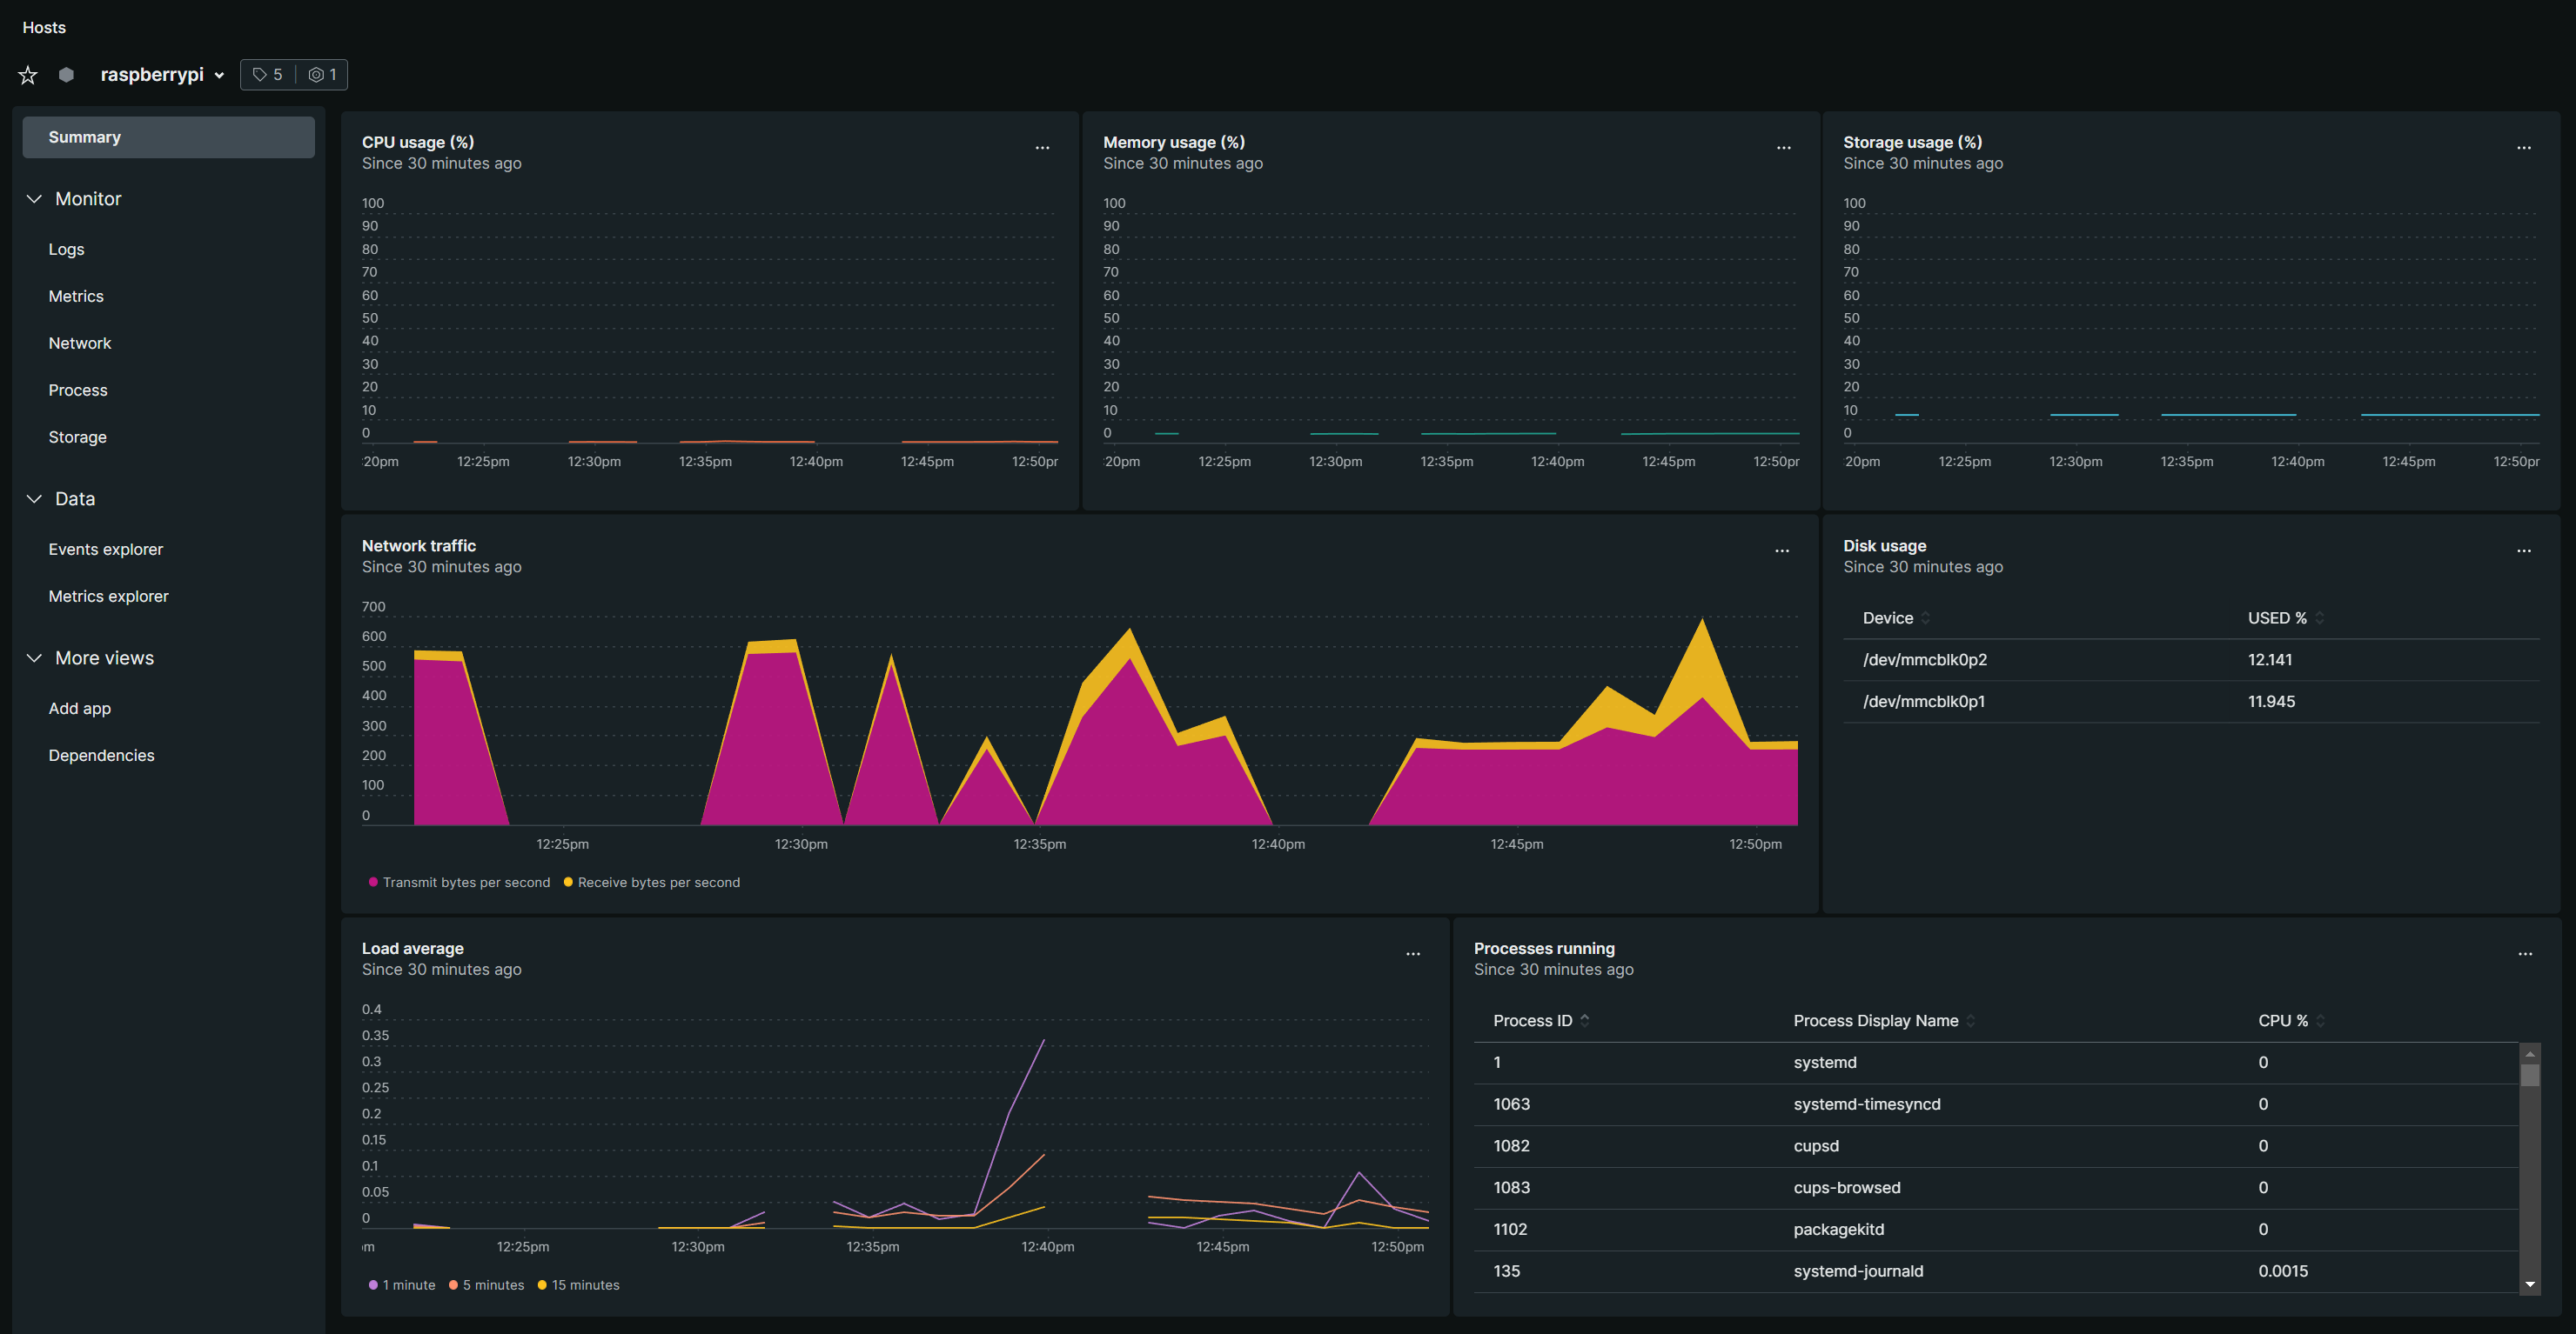The height and width of the screenshot is (1334, 2576).
Task: Click the processes table scrollbar thumb
Action: [x=2530, y=1077]
